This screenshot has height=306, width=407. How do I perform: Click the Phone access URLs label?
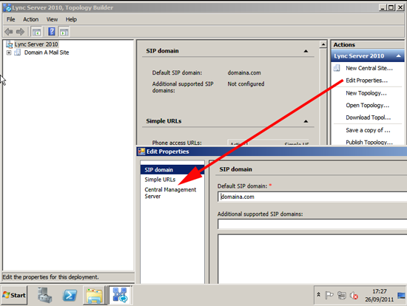[x=177, y=143]
